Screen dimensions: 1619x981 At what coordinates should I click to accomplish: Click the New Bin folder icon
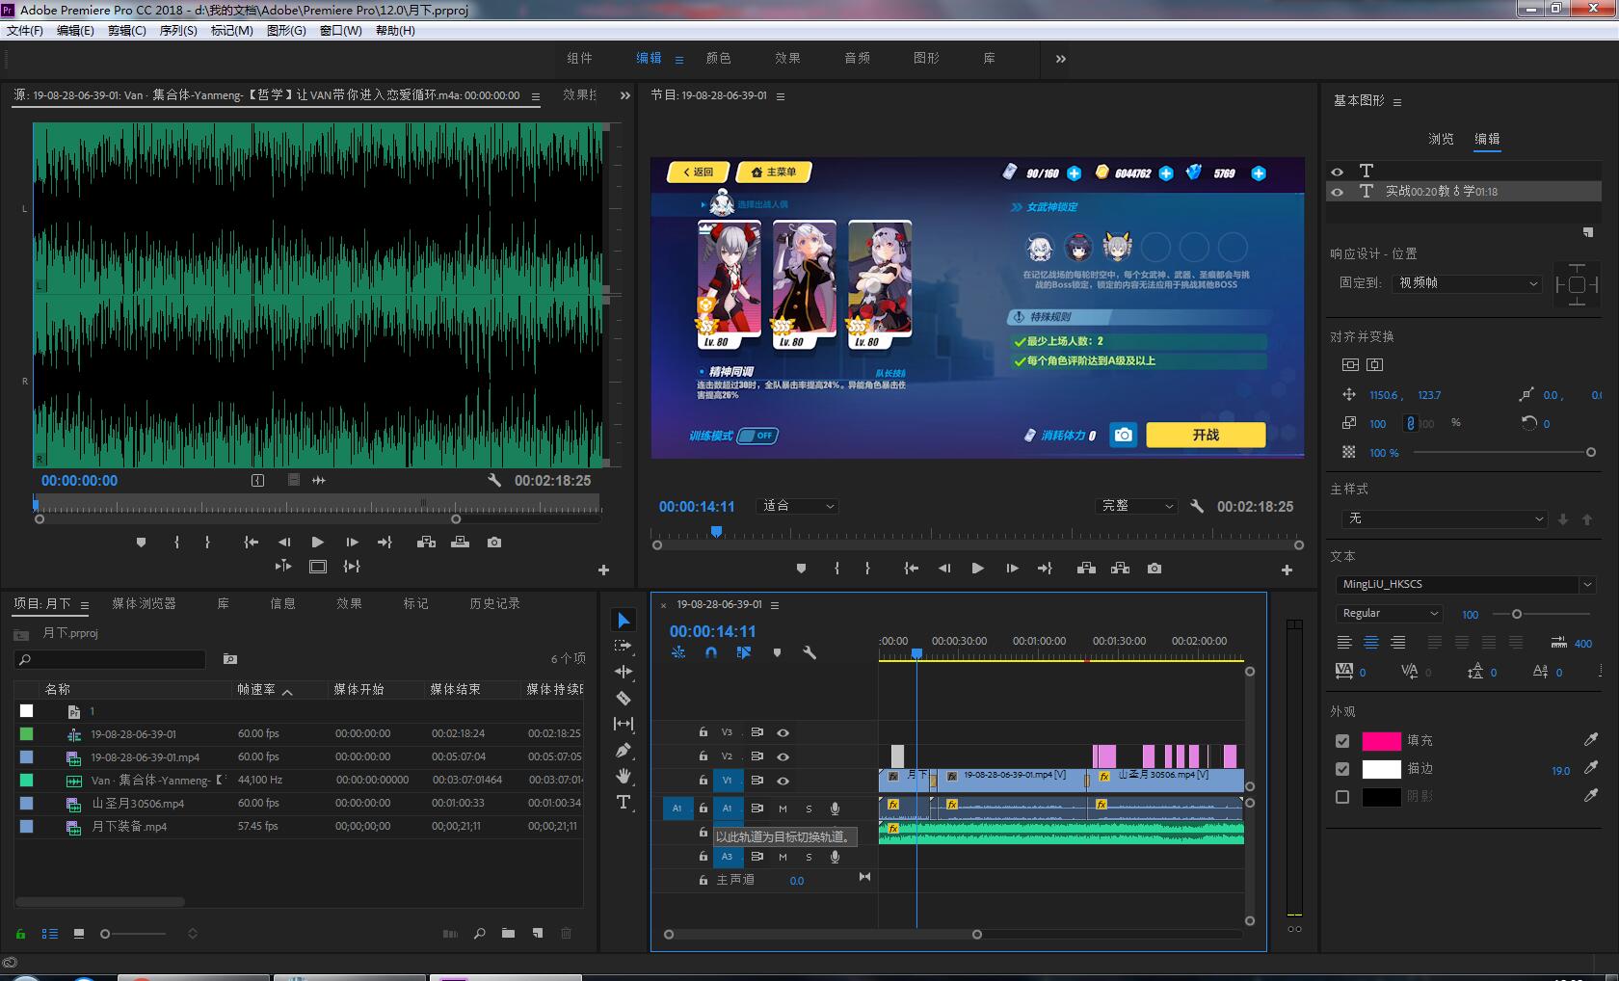(508, 933)
